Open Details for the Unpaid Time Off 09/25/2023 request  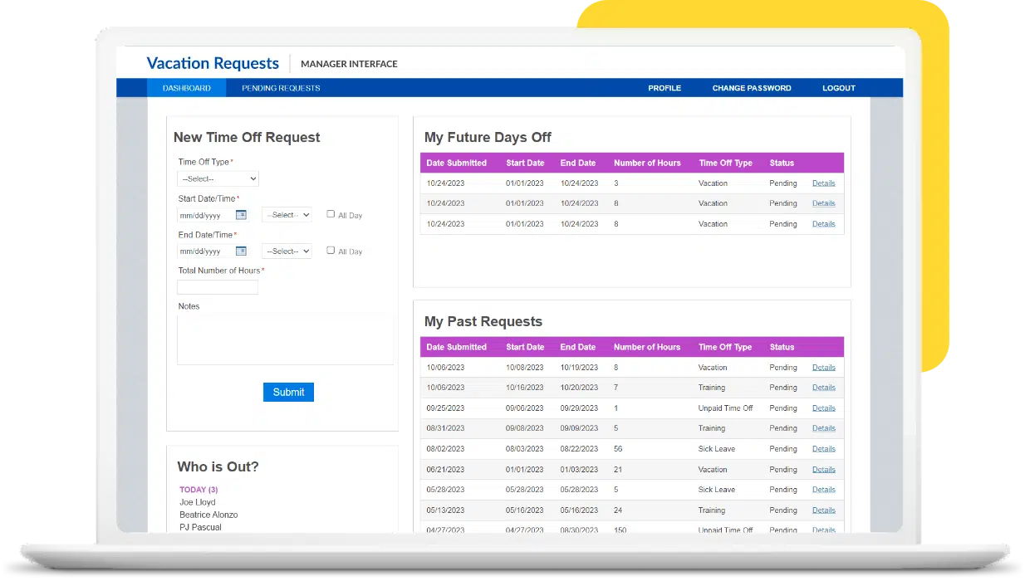coord(823,408)
